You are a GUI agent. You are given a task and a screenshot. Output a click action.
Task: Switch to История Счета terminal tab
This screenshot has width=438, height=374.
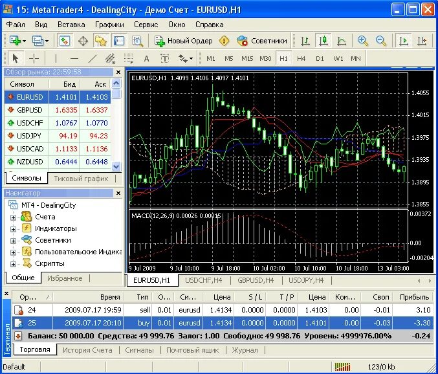[87, 350]
